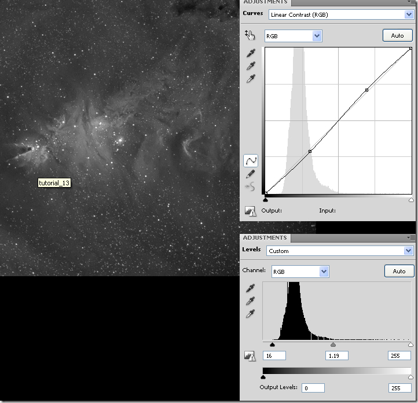Viewport: 418px width, 403px height.
Task: Click the smooth curve values icon
Action: coord(250,186)
